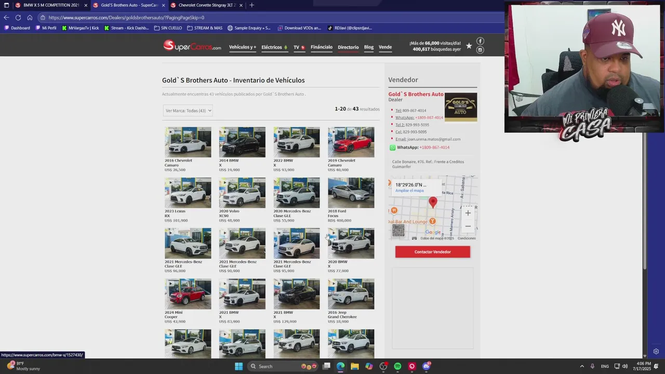Open Directorio menu item
Image resolution: width=665 pixels, height=374 pixels.
tap(348, 47)
